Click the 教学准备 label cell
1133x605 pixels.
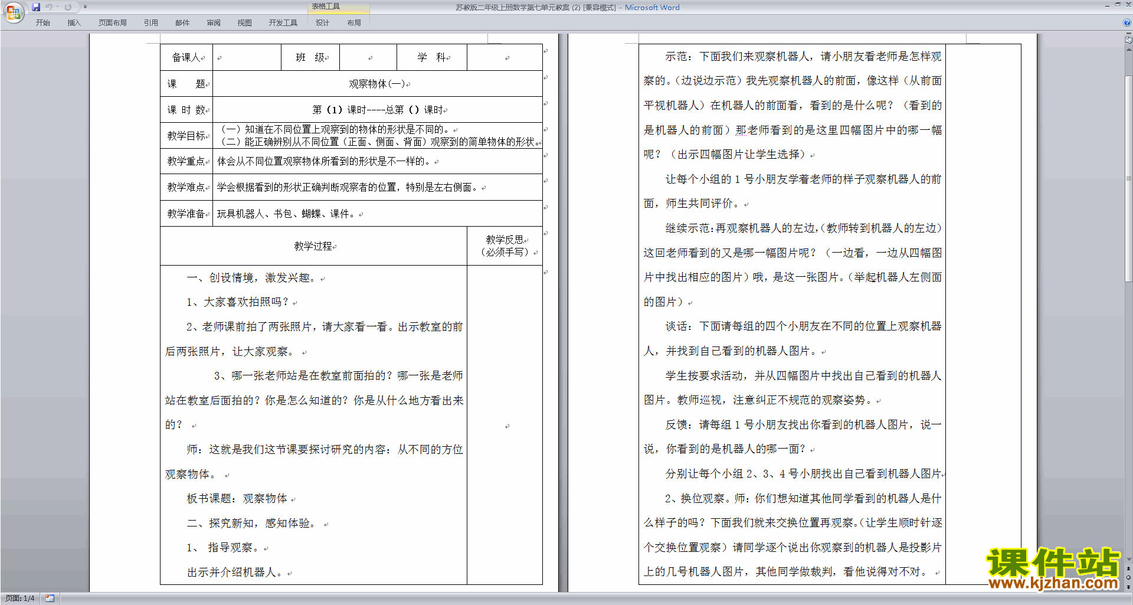coord(186,214)
